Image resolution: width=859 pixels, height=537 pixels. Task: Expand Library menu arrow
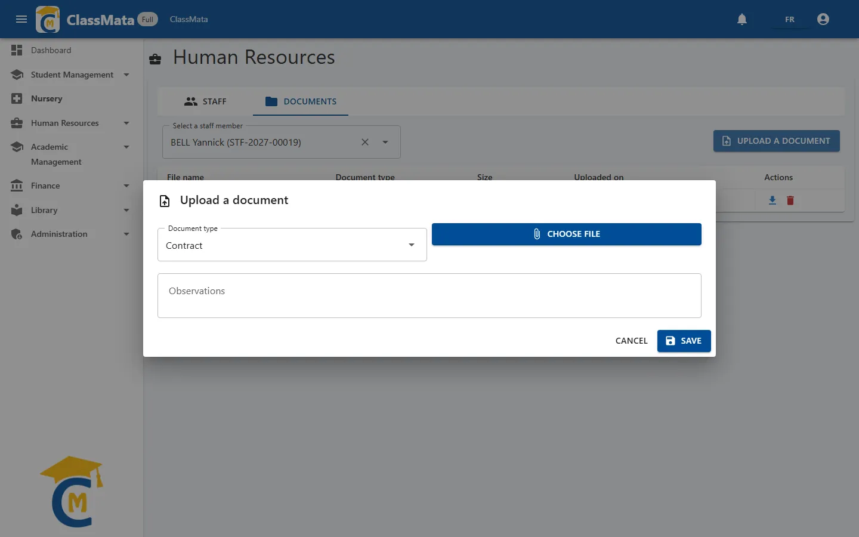(x=126, y=210)
